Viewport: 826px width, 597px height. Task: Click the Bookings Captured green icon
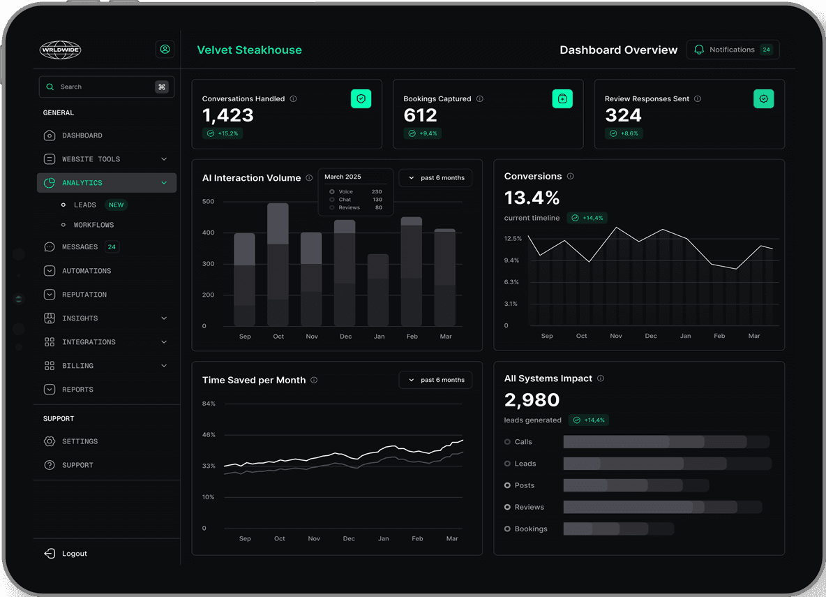pos(562,98)
